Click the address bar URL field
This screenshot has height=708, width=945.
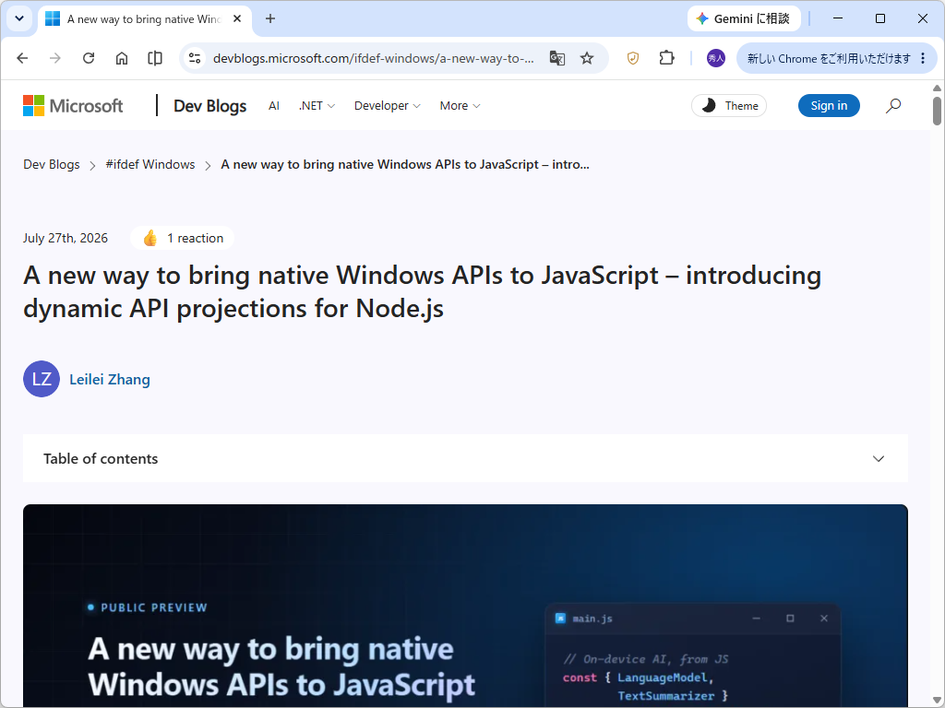click(374, 58)
